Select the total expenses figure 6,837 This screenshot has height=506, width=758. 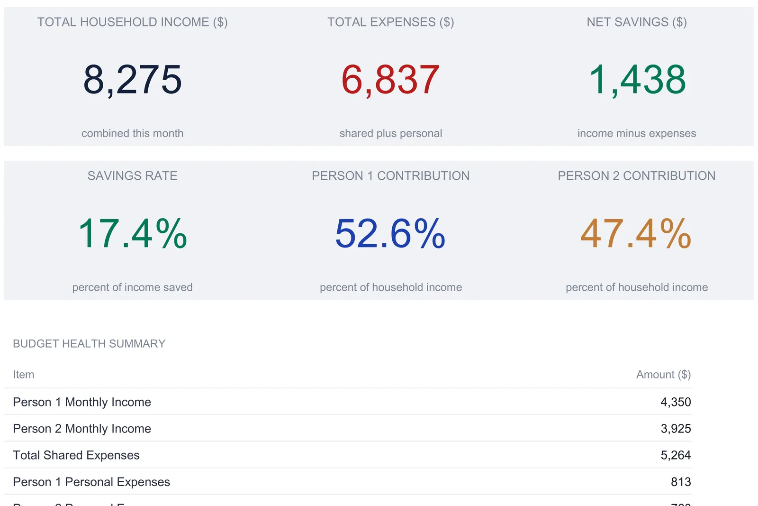click(x=390, y=80)
